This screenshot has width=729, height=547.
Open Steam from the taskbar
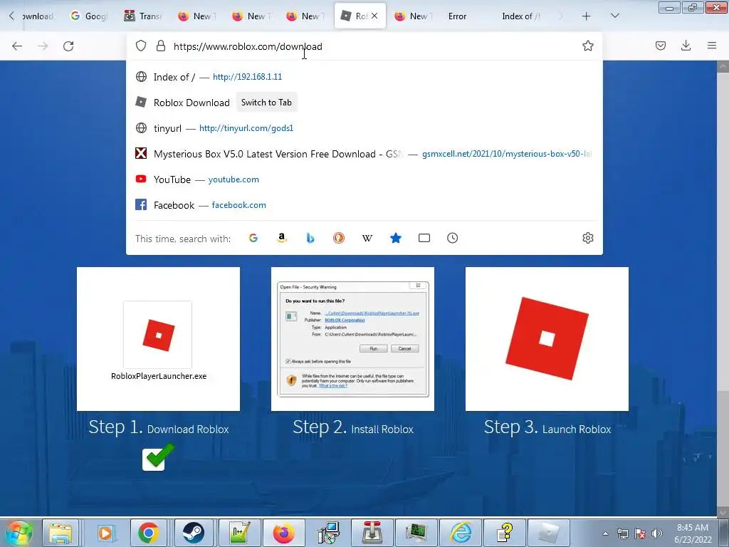point(192,533)
